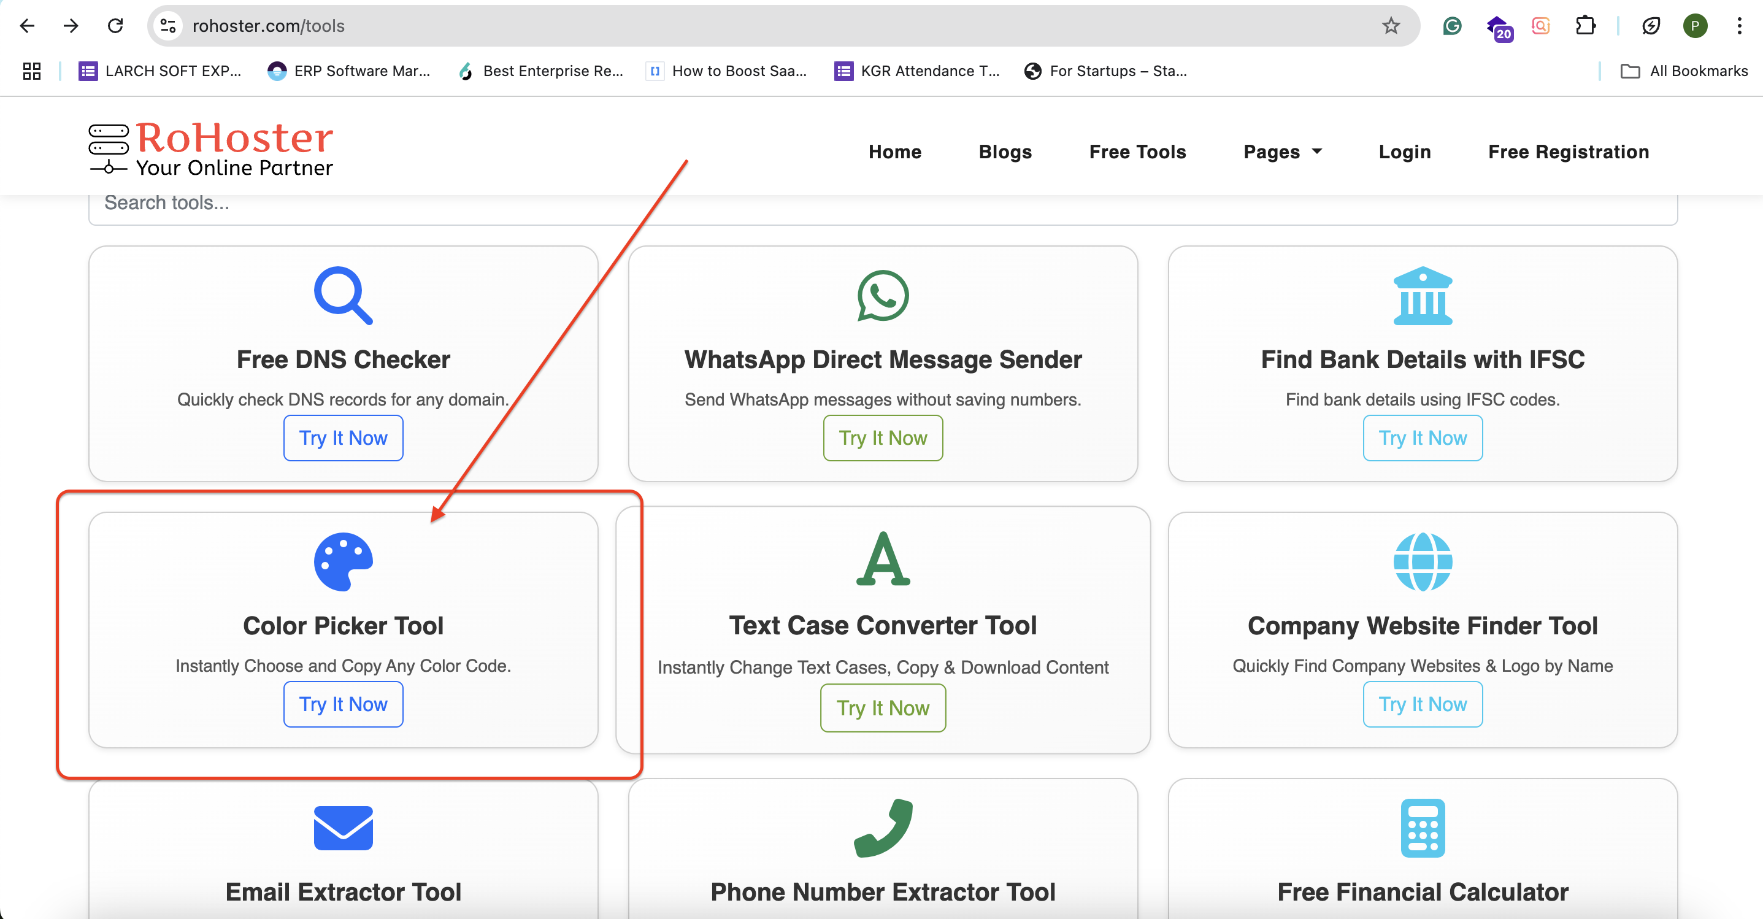This screenshot has width=1763, height=919.
Task: Expand the Pages dropdown menu
Action: pos(1282,152)
